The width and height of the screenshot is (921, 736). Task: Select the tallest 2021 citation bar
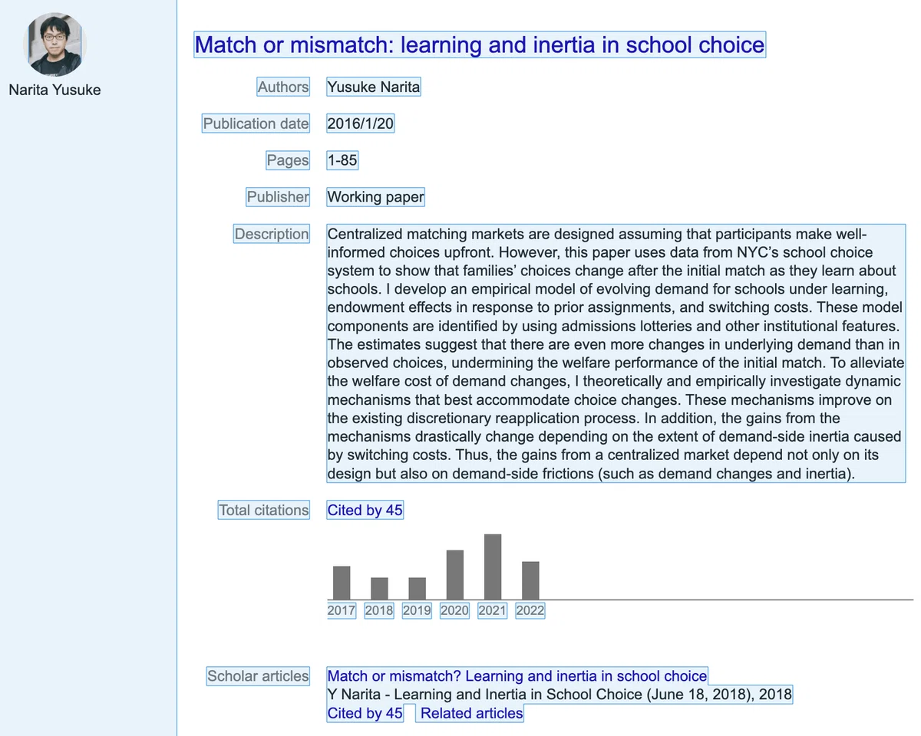(x=493, y=567)
